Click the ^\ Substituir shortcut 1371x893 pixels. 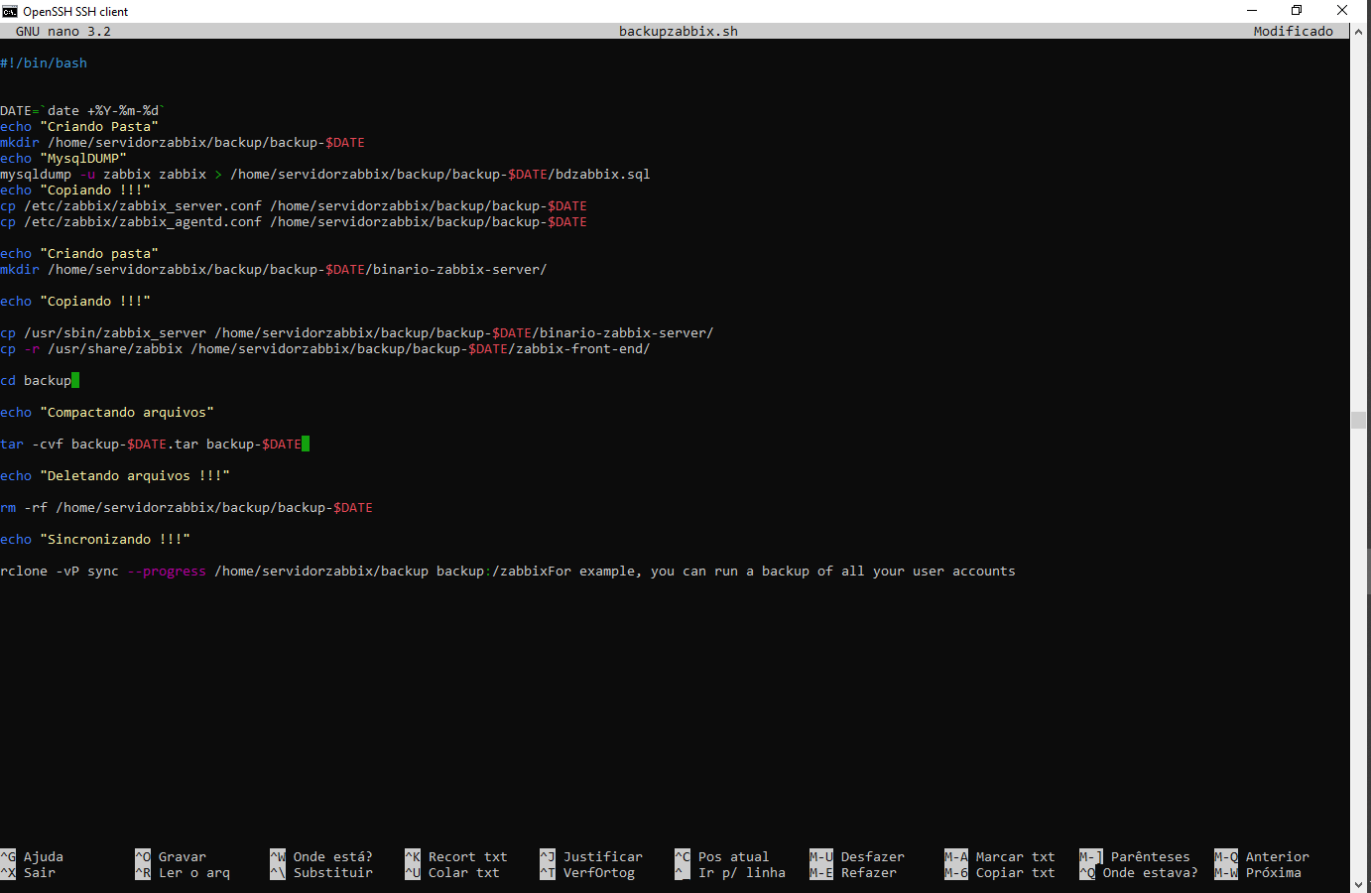[x=321, y=872]
